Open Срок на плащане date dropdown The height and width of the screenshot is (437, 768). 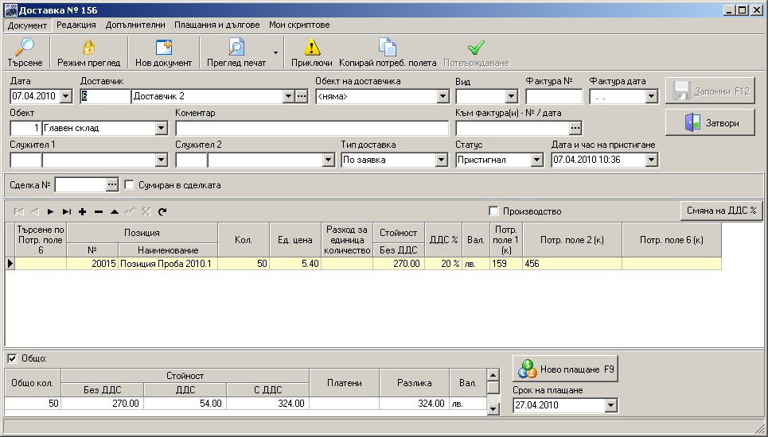pyautogui.click(x=610, y=405)
